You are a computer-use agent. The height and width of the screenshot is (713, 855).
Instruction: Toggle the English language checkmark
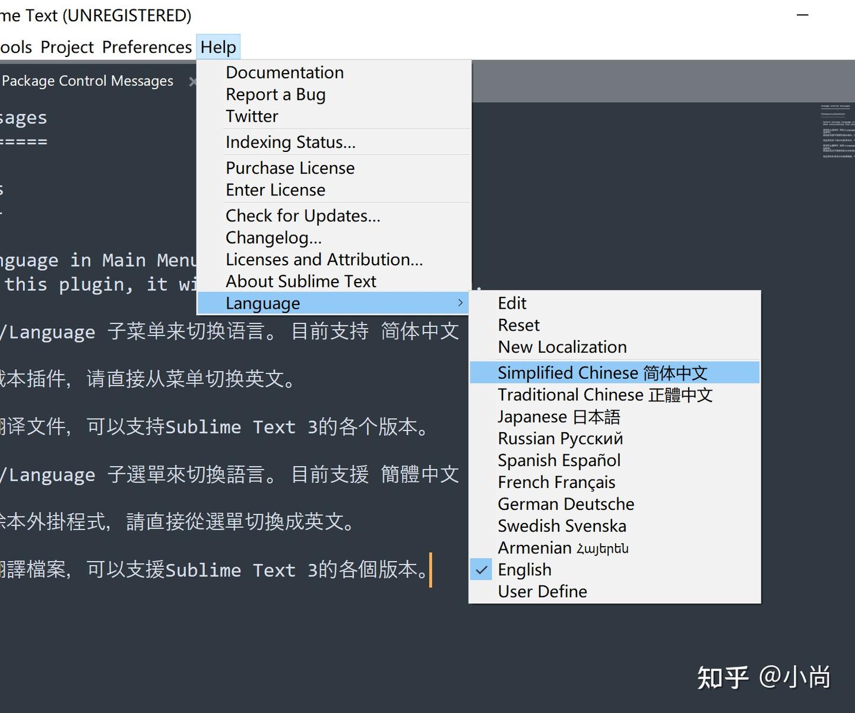[x=524, y=569]
